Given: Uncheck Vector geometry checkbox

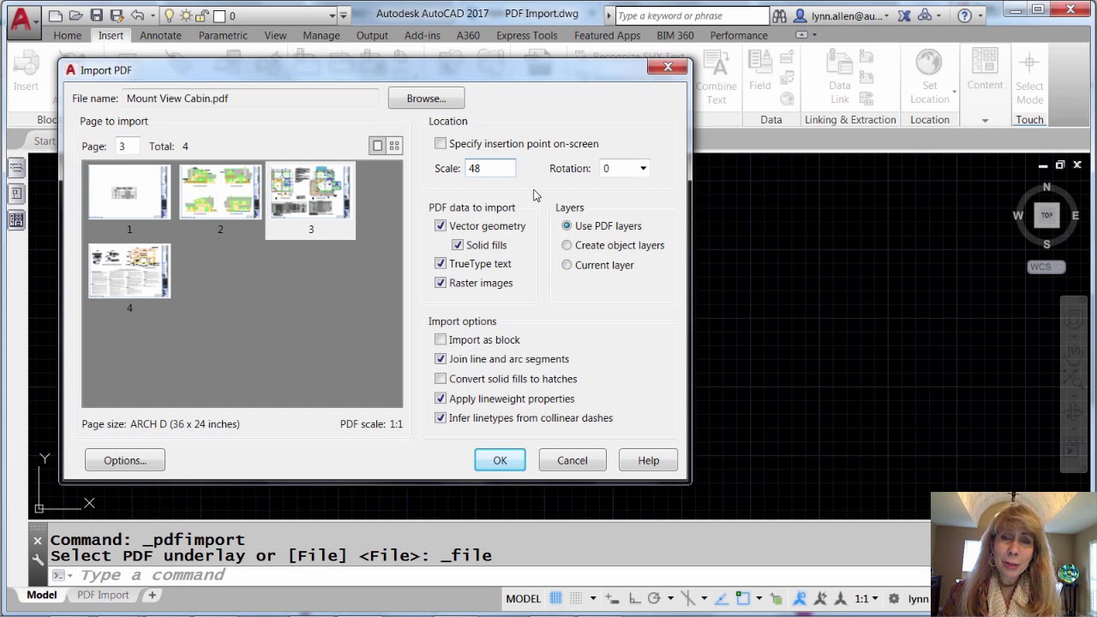Looking at the screenshot, I should 441,225.
